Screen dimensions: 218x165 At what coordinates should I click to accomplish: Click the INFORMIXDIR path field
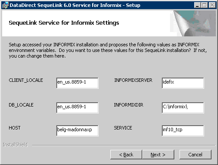(x=183, y=108)
